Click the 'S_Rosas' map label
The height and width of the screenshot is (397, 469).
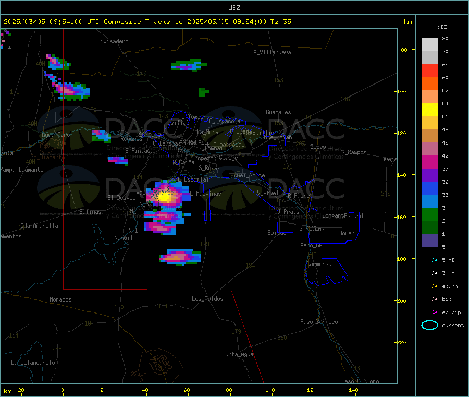pos(209,168)
